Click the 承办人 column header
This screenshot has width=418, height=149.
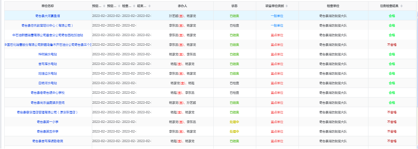coord(182,6)
